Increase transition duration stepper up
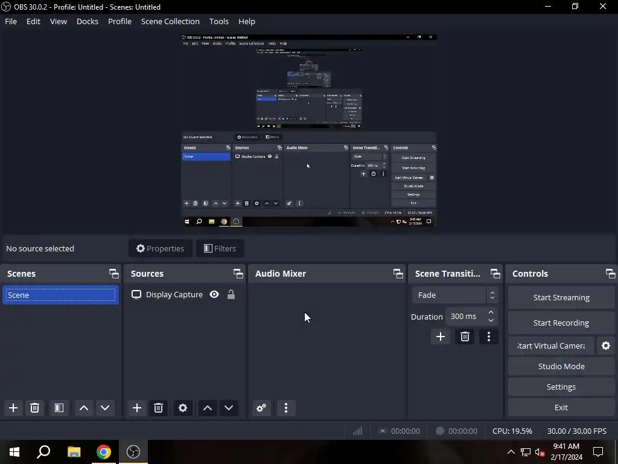618x464 pixels. click(x=491, y=312)
